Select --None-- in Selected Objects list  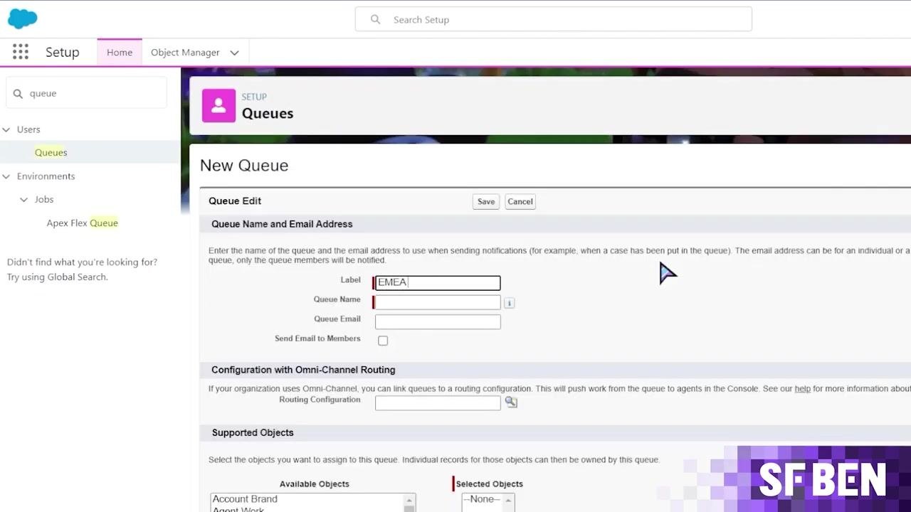482,499
